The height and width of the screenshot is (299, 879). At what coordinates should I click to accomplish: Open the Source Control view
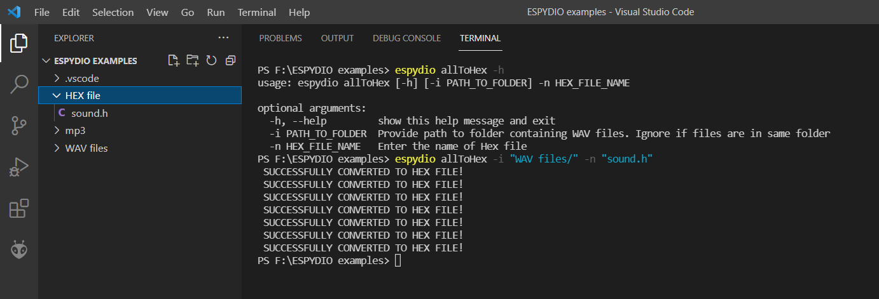[19, 126]
